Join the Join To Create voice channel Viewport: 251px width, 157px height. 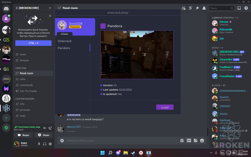33,91
